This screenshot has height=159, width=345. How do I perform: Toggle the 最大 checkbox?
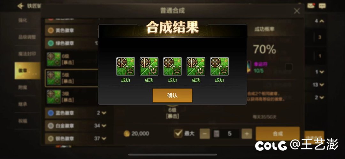[178, 134]
